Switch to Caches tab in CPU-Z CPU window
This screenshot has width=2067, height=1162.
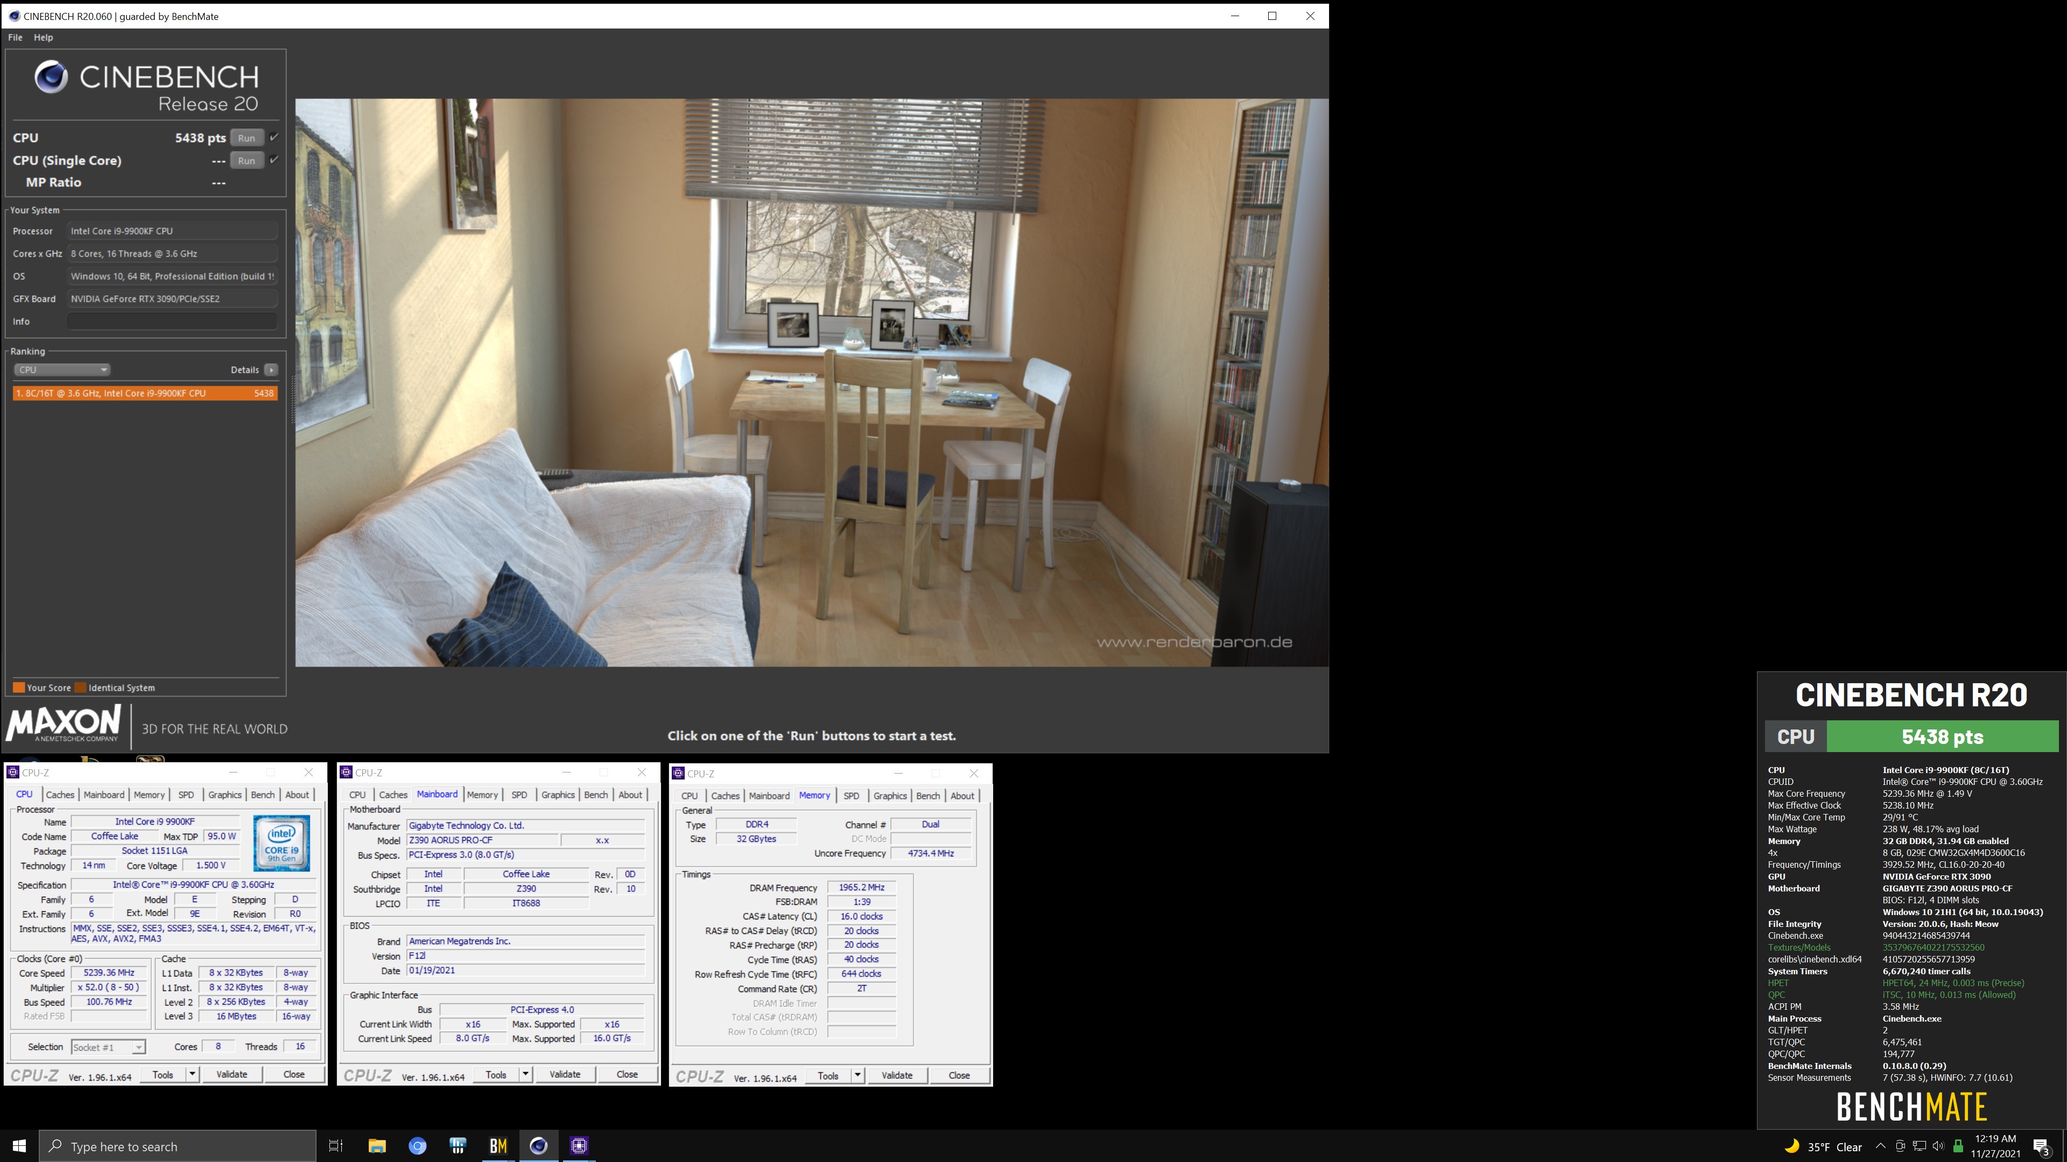(60, 795)
